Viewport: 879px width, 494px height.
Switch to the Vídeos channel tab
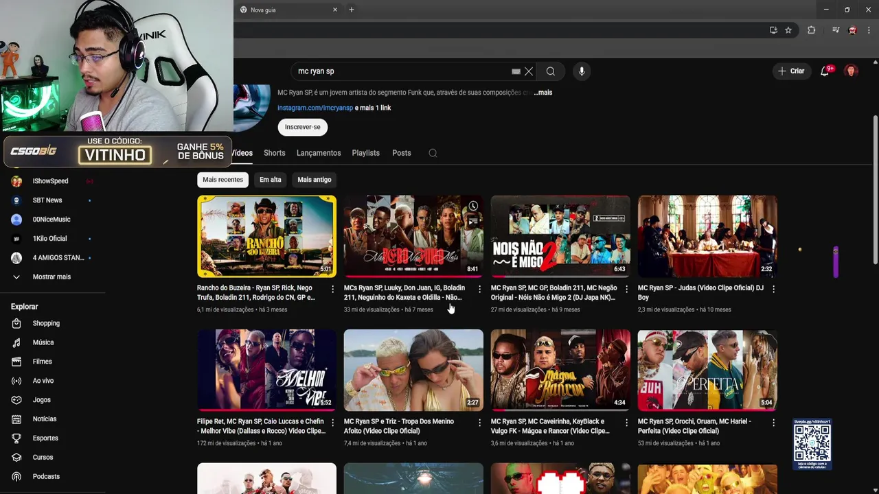coord(242,153)
